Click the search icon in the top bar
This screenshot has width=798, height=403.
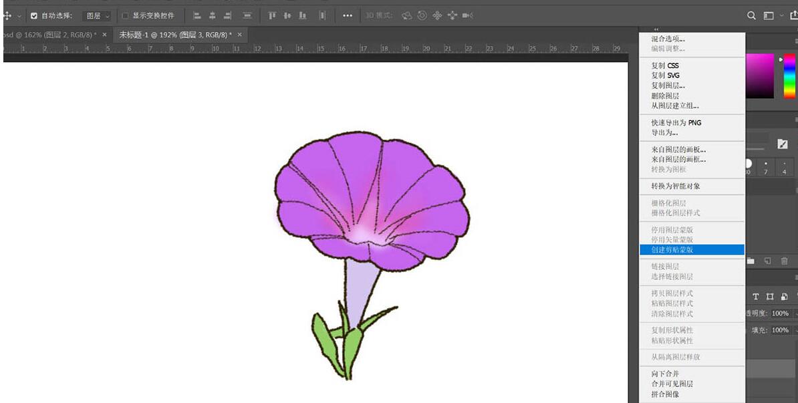pyautogui.click(x=752, y=15)
